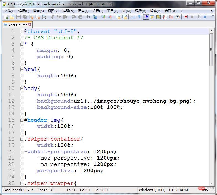This screenshot has height=195, width=217.
Task: Stop macro recording square button
Action: coord(192,17)
